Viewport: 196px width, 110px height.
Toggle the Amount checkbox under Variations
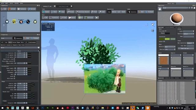click(164, 42)
